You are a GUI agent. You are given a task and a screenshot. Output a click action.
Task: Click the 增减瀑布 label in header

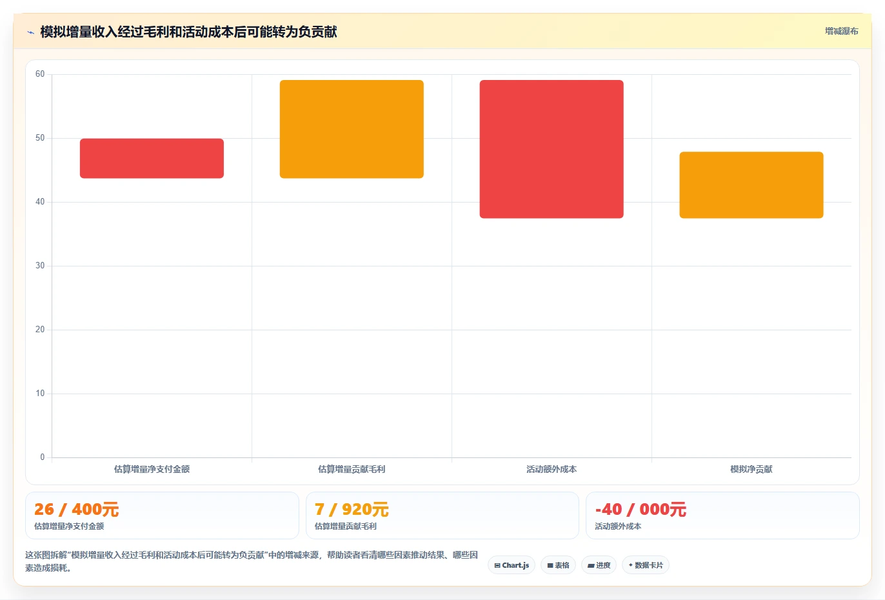[x=841, y=31]
